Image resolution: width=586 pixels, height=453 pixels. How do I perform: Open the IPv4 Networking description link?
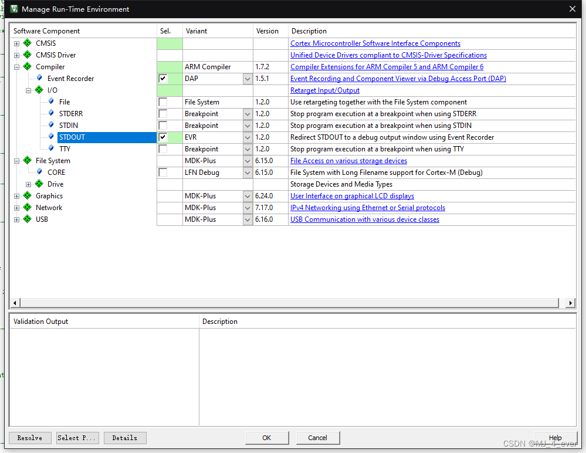click(368, 208)
